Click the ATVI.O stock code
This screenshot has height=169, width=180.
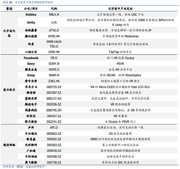click(x=54, y=30)
